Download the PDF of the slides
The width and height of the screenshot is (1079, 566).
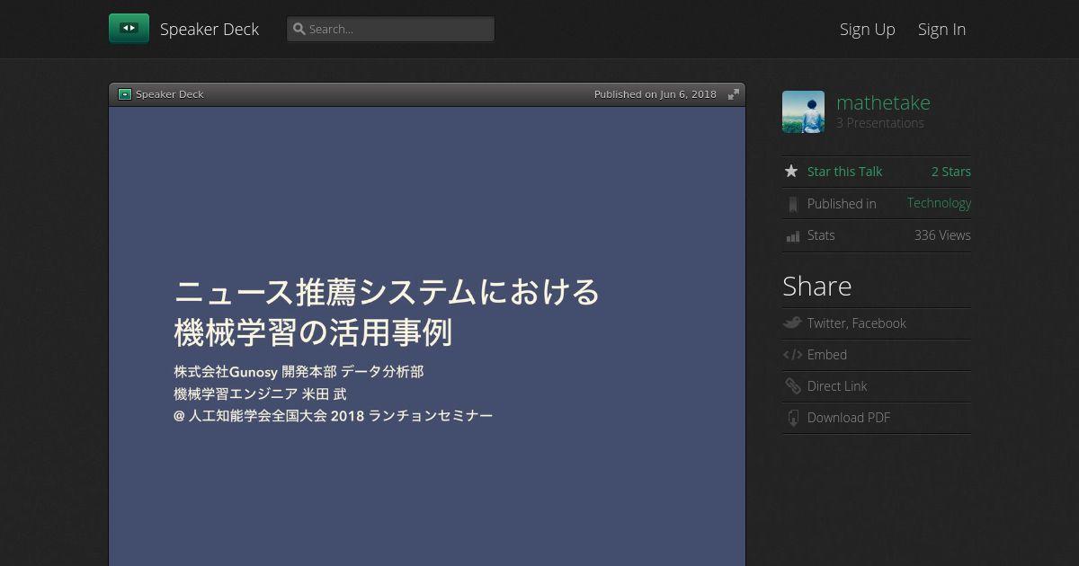click(x=849, y=418)
